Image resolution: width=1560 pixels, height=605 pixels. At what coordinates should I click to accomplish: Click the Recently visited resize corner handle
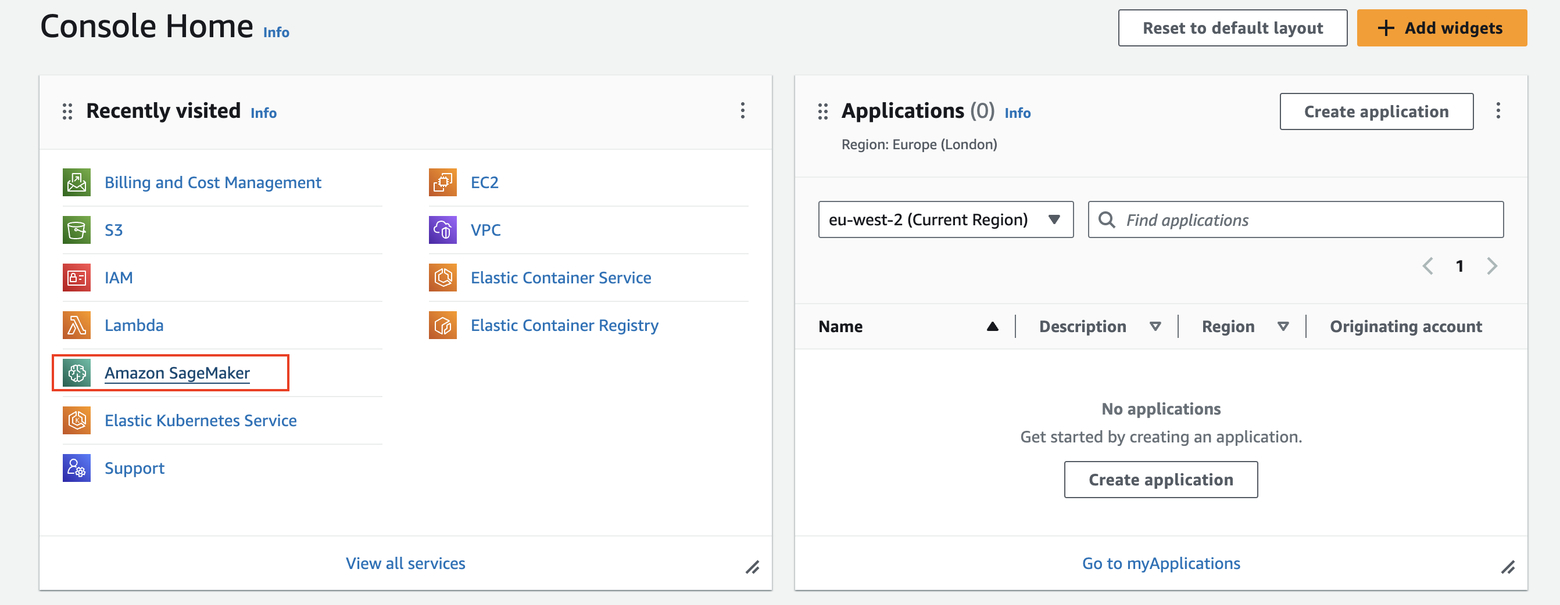pyautogui.click(x=752, y=567)
